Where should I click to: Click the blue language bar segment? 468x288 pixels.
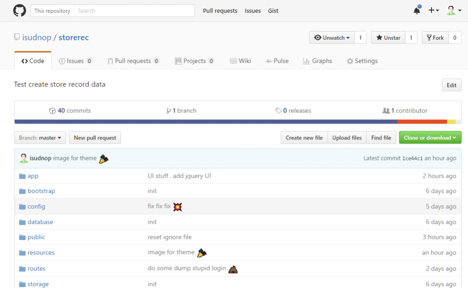pyautogui.click(x=206, y=122)
